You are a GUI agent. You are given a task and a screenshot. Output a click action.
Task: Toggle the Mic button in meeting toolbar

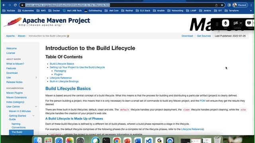[226, 23]
